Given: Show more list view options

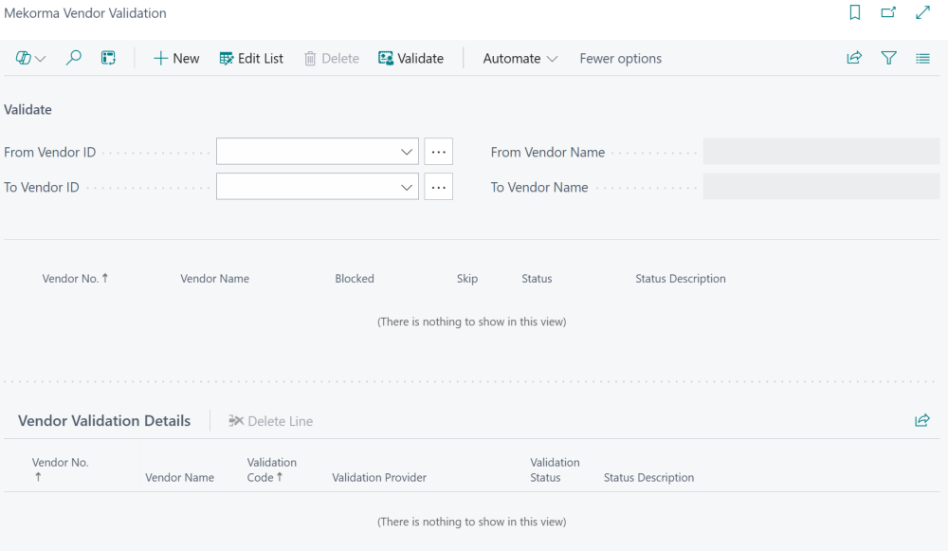Looking at the screenshot, I should (922, 58).
